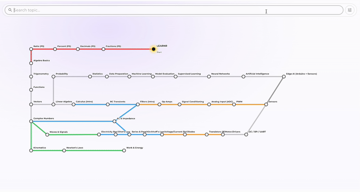Select the Neural Networks node
The width and height of the screenshot is (360, 192).
coord(209,77)
